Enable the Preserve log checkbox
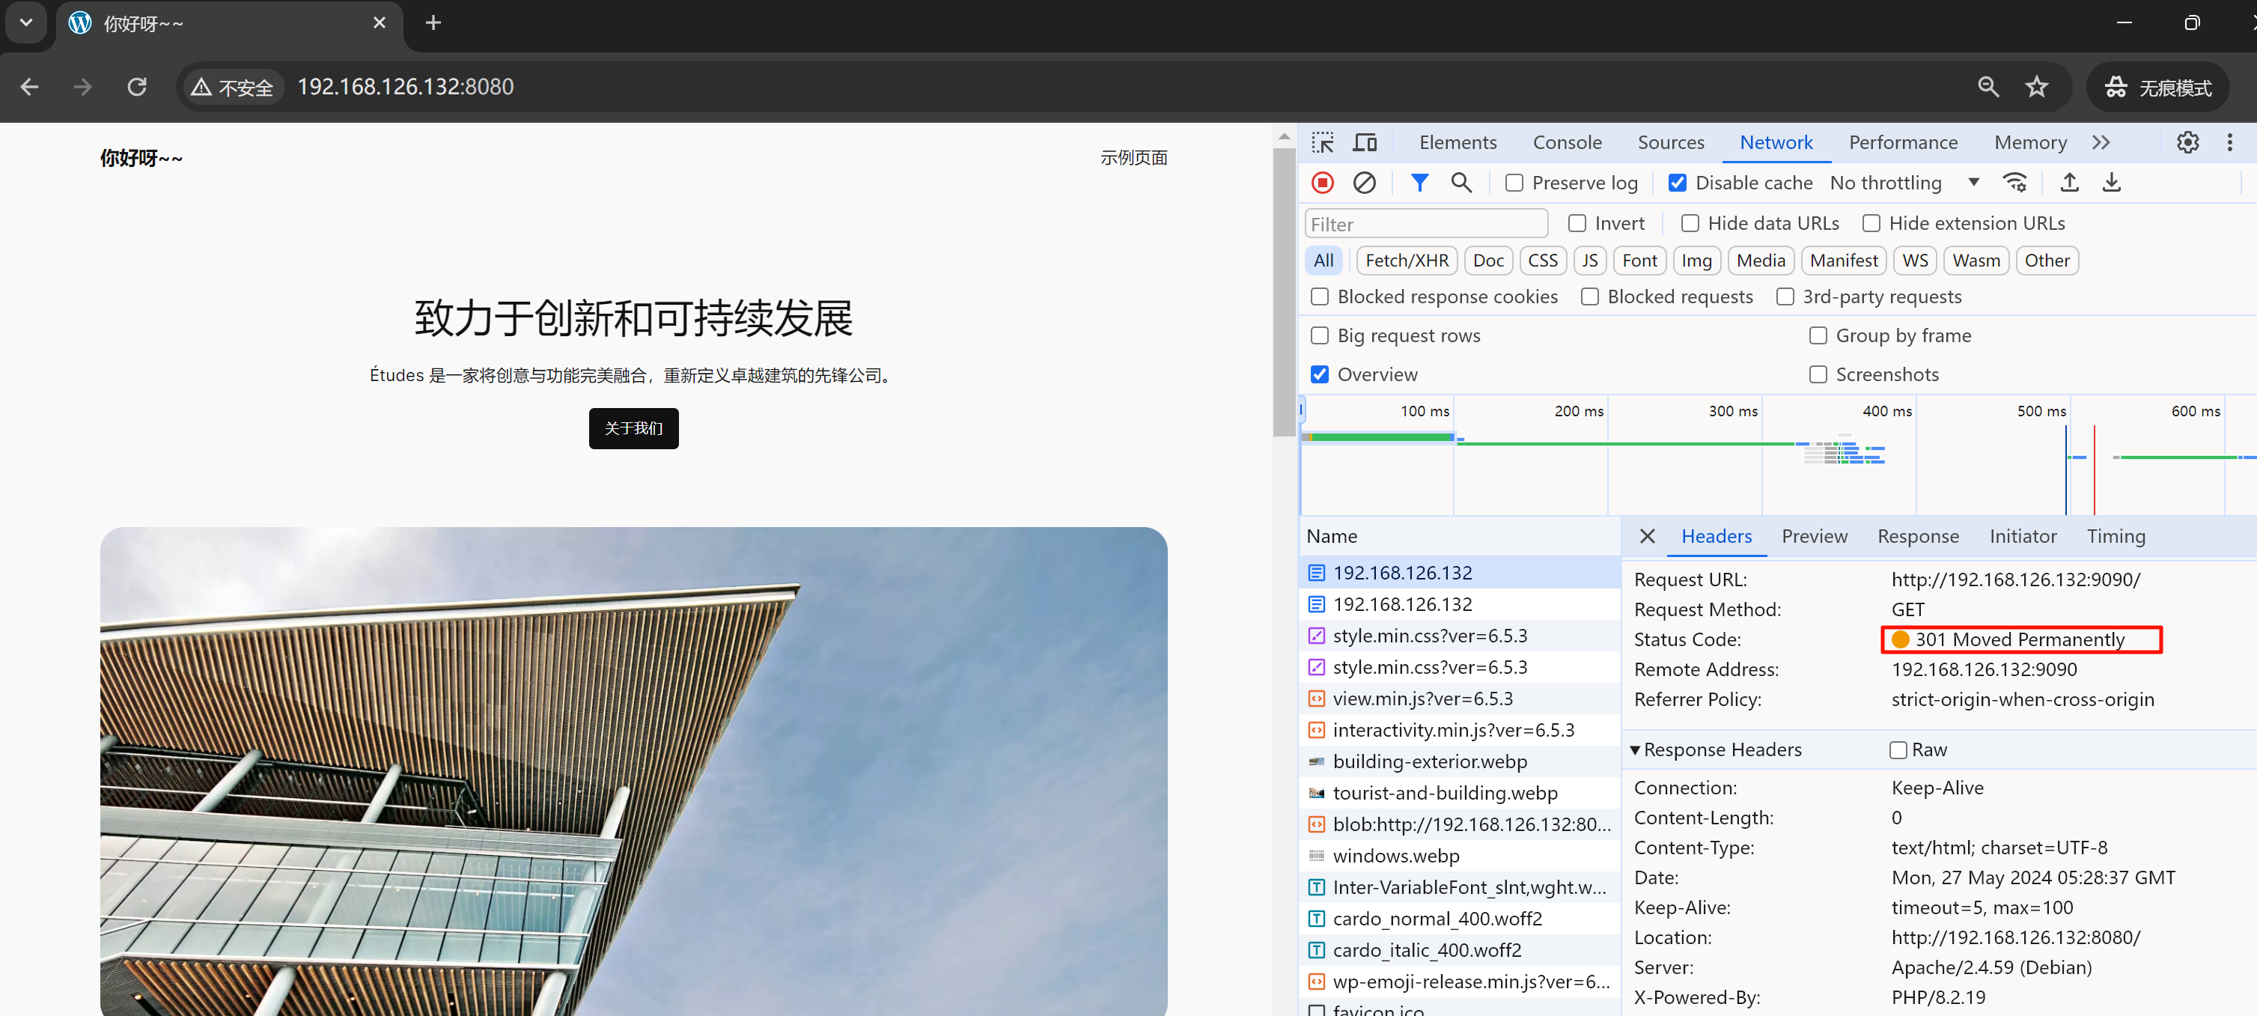 point(1514,183)
